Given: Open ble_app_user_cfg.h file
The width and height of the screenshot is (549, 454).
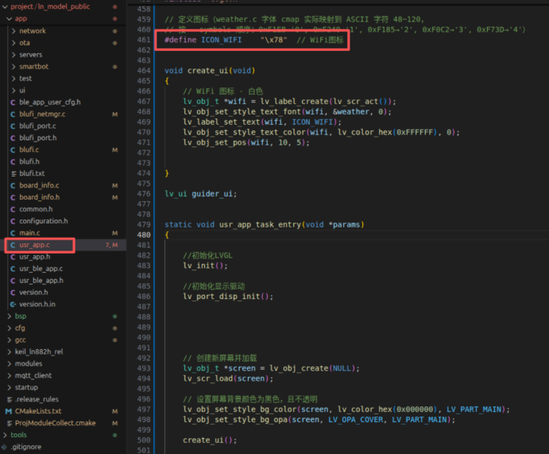Looking at the screenshot, I should click(x=50, y=103).
